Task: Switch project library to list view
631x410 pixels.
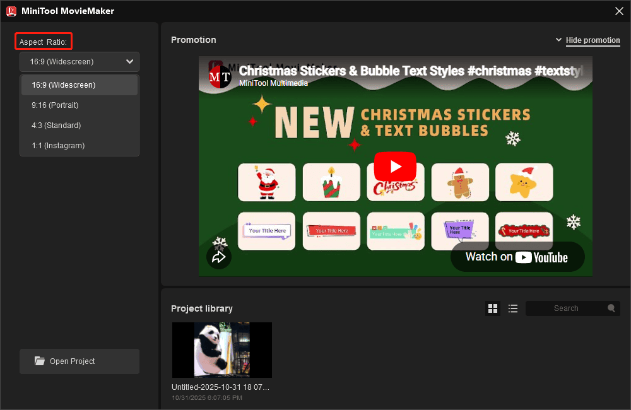Action: tap(512, 308)
